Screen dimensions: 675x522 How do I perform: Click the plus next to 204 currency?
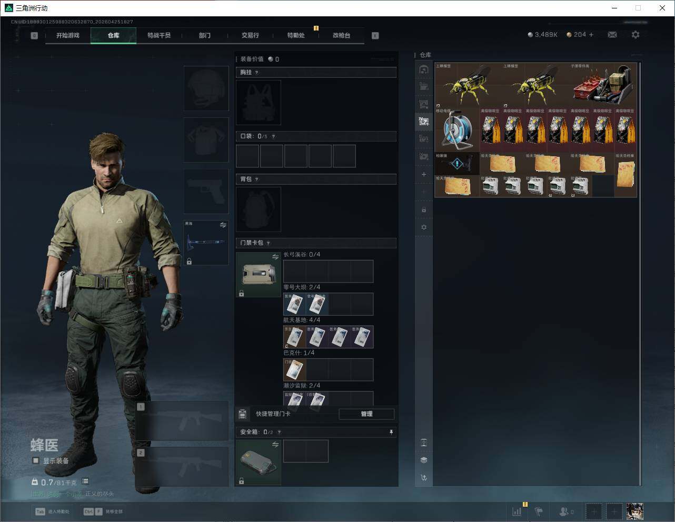pyautogui.click(x=591, y=35)
